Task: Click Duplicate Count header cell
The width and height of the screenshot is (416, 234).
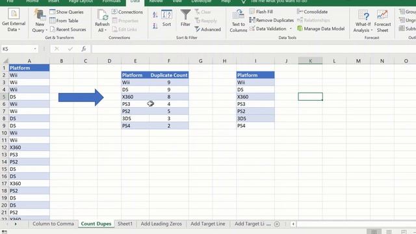Action: point(169,75)
